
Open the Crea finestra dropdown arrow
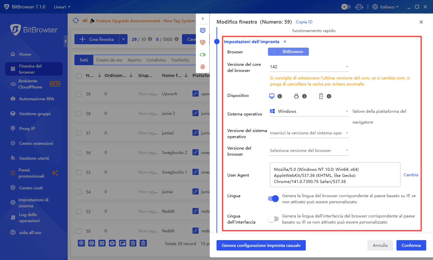coord(123,39)
